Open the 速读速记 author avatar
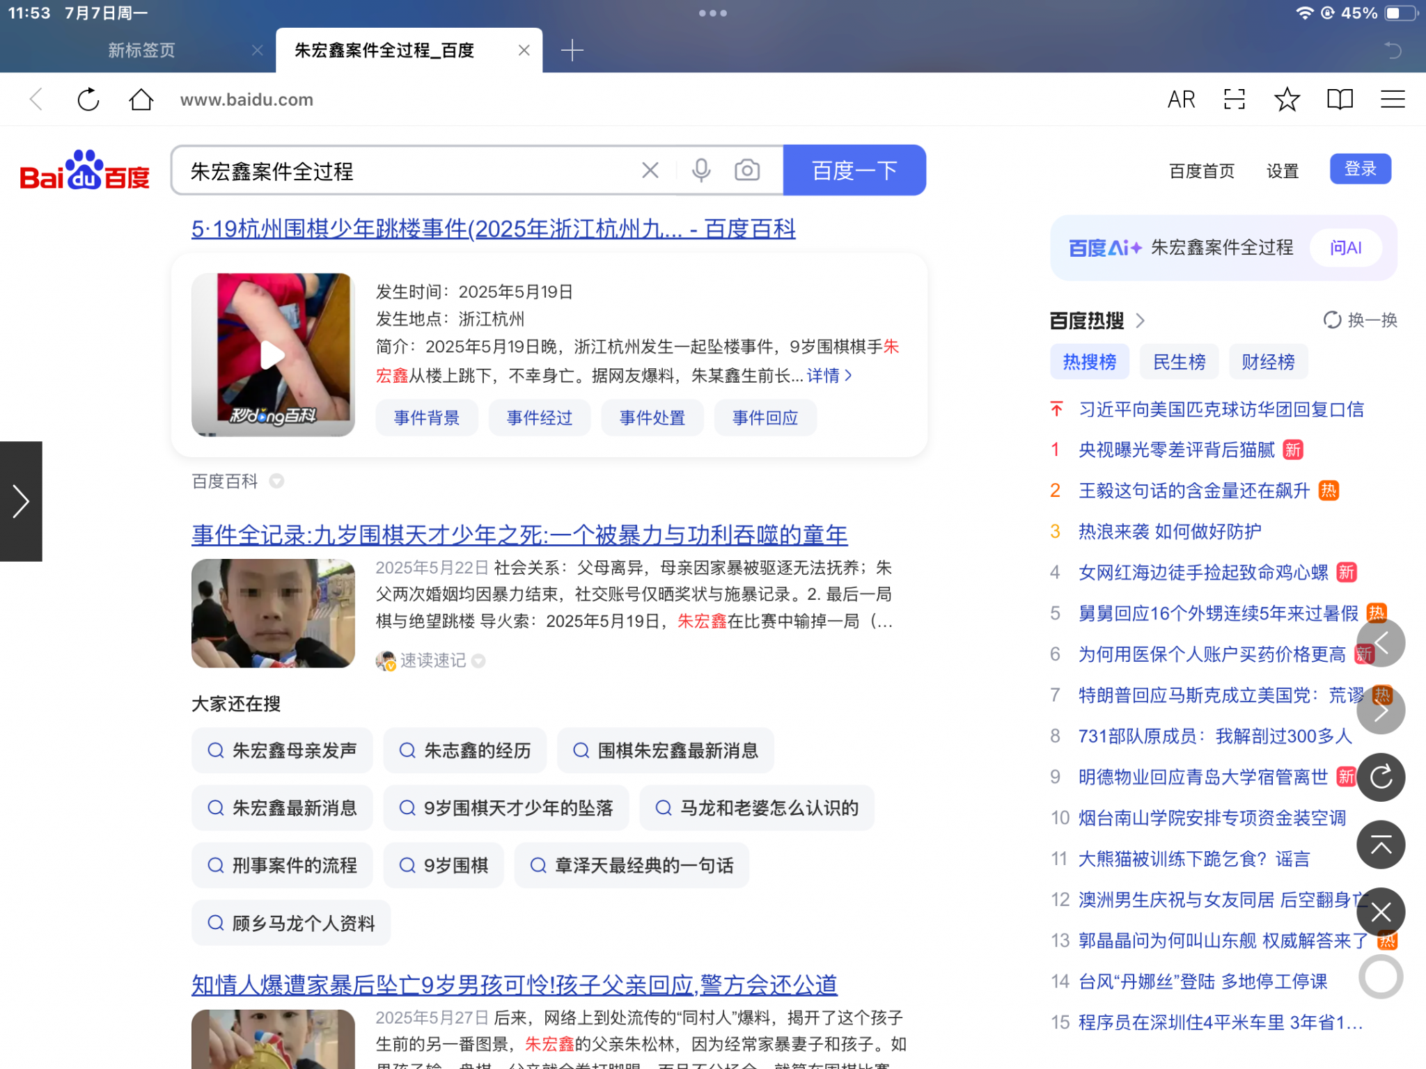 tap(385, 660)
